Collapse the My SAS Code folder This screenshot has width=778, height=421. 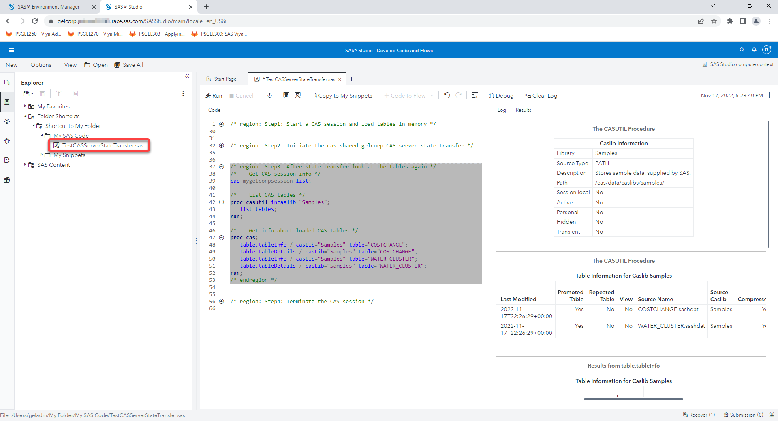tap(41, 135)
